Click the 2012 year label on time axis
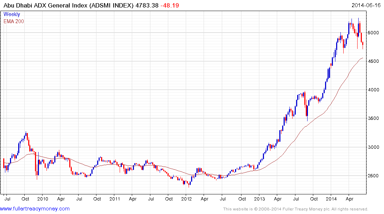Screen dimensions: 384x214 [186, 199]
